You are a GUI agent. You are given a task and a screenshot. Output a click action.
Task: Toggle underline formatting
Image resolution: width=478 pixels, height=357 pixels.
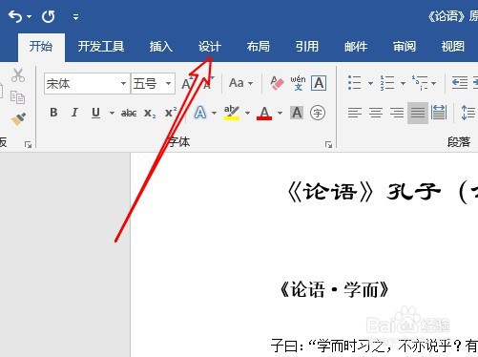click(x=95, y=113)
